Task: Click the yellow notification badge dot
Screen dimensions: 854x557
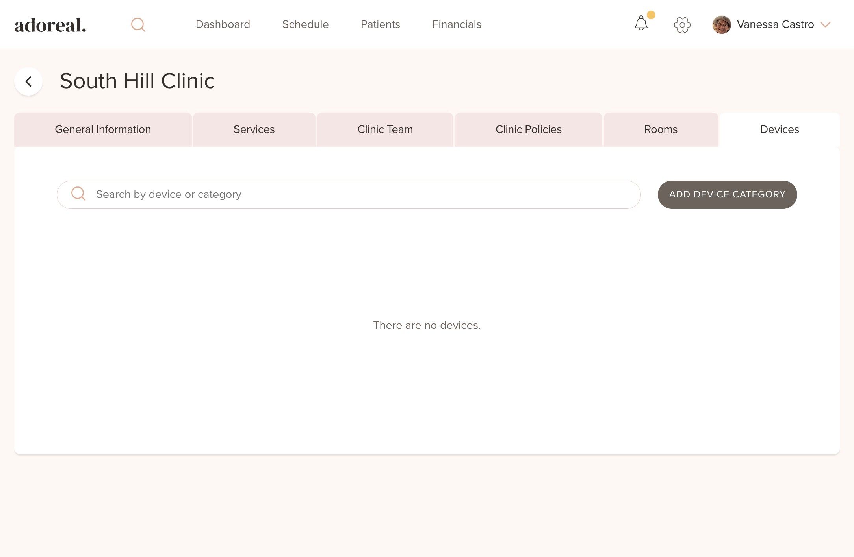Action: point(651,15)
